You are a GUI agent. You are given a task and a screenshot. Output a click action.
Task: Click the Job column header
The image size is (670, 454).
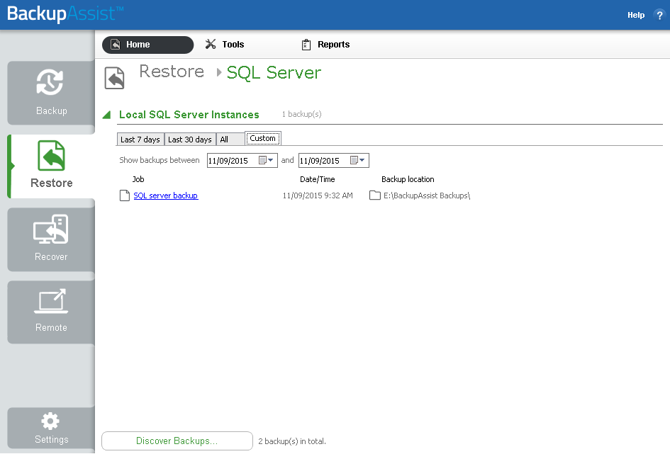[138, 179]
